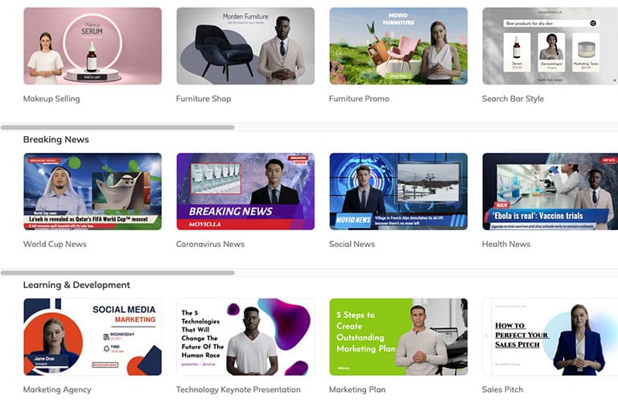This screenshot has height=412, width=618.
Task: Click the Learning & Development section heading
Action: click(x=76, y=285)
